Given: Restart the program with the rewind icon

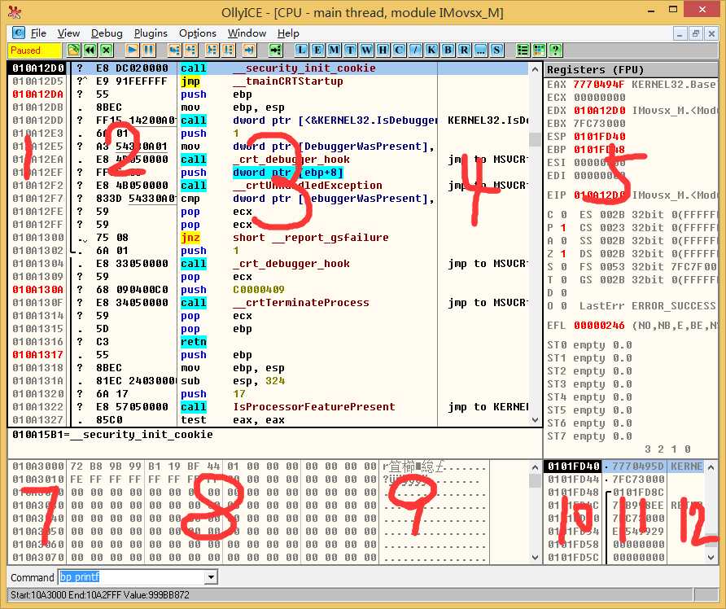Looking at the screenshot, I should (90, 50).
